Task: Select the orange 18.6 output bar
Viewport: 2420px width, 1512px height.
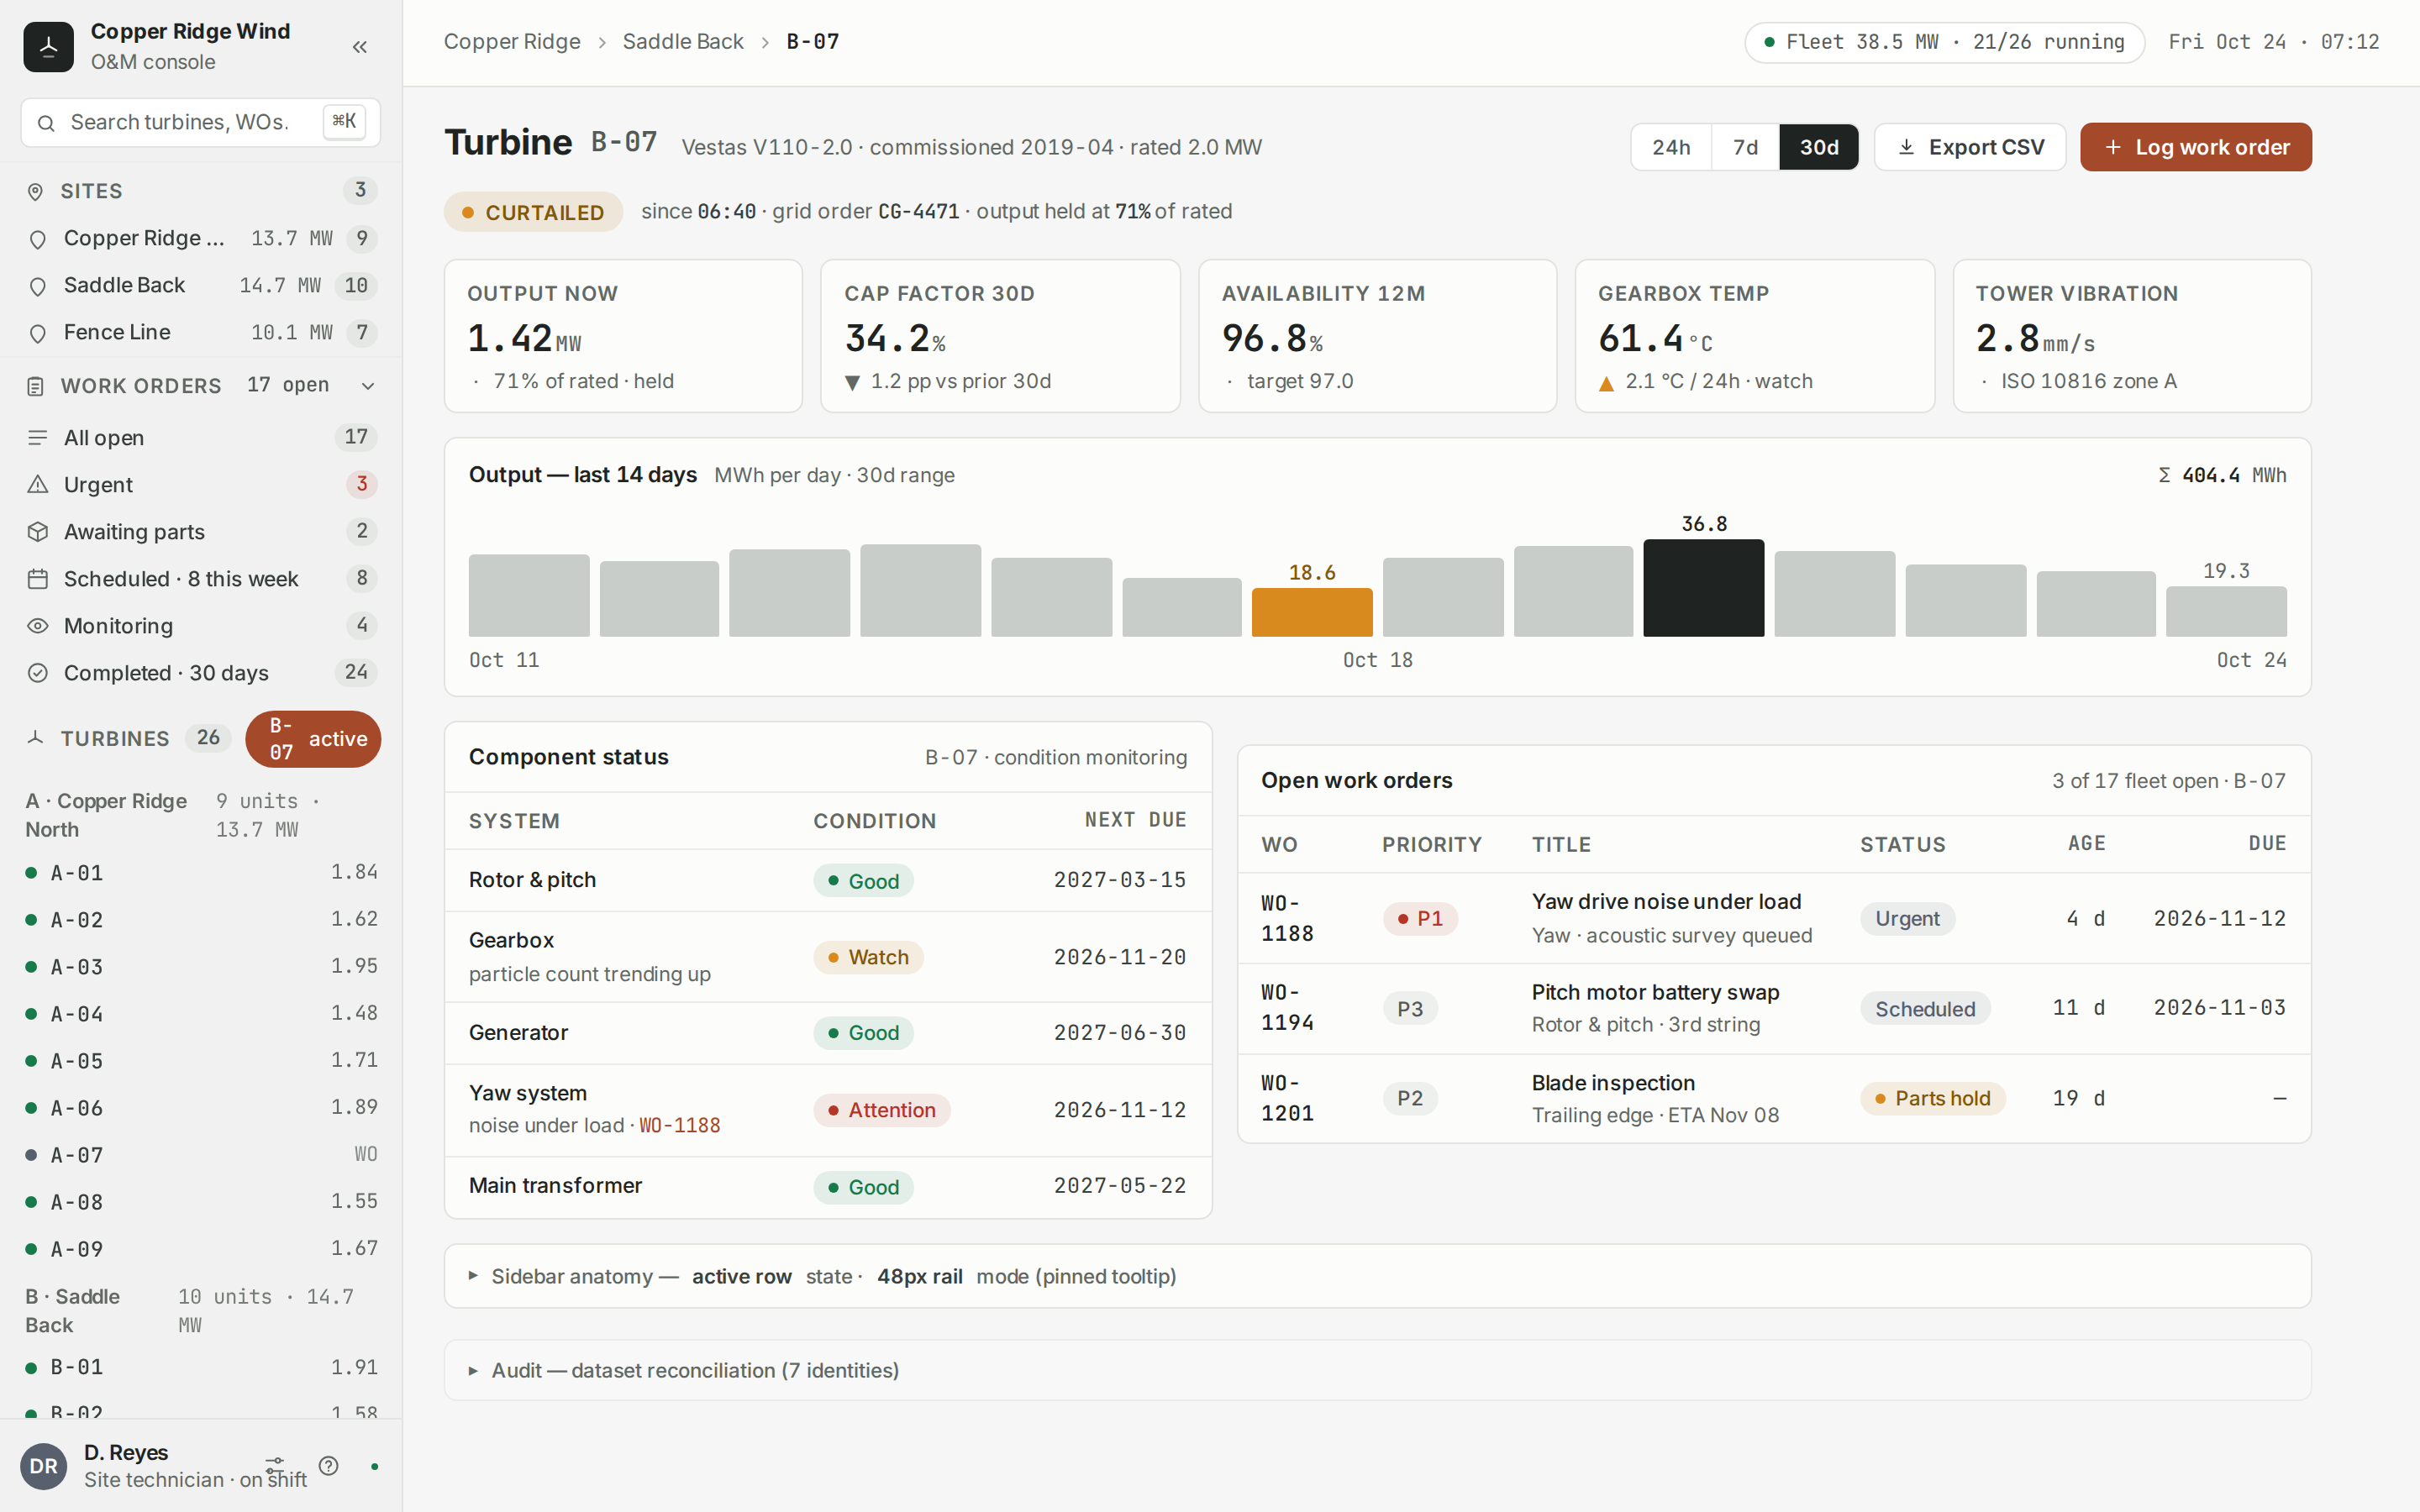Action: coord(1312,612)
